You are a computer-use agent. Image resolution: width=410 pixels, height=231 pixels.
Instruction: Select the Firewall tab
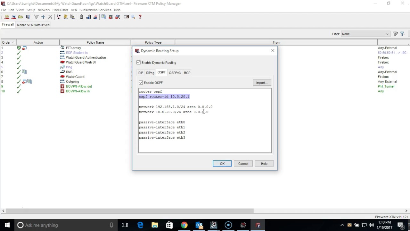point(8,25)
